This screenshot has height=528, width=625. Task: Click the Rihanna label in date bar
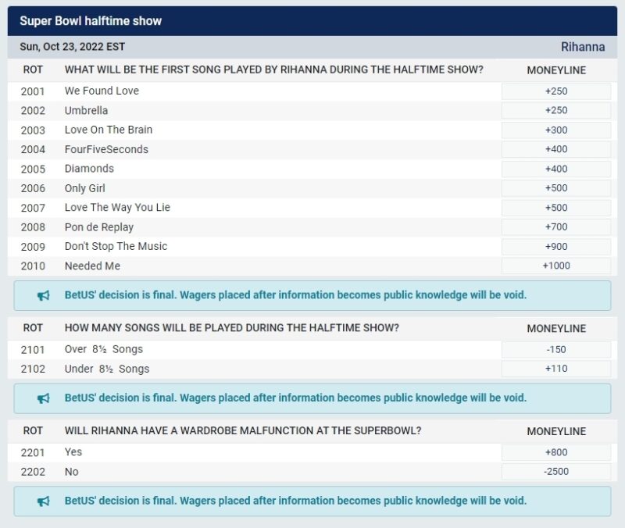pos(582,47)
